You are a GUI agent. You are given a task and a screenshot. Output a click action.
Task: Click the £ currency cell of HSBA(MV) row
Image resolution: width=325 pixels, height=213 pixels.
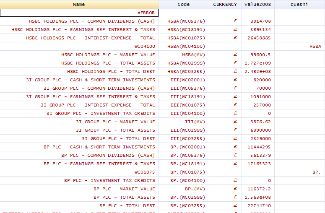coord(225,55)
